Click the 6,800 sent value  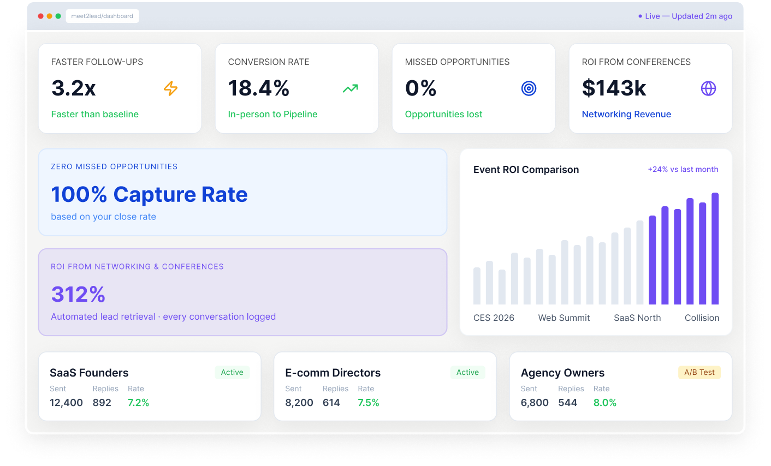click(535, 403)
